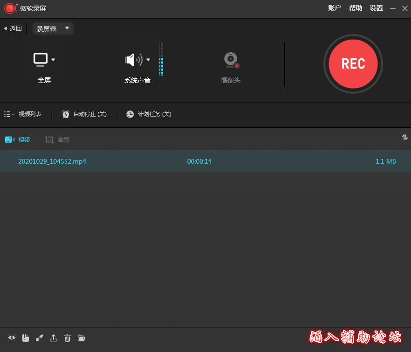The width and height of the screenshot is (411, 352).
Task: Toggle 计划任务 scheduled task setting
Action: (x=149, y=114)
